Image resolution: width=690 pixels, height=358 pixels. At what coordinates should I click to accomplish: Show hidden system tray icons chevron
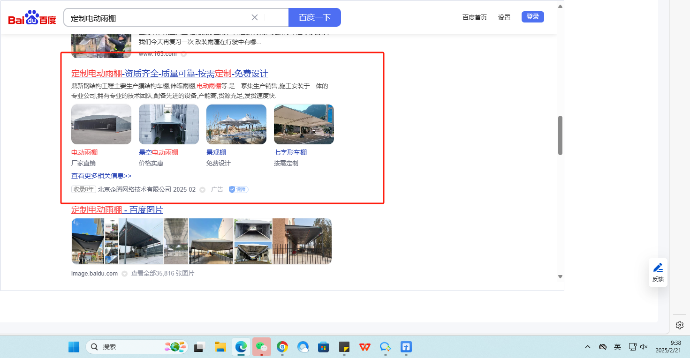(x=587, y=347)
